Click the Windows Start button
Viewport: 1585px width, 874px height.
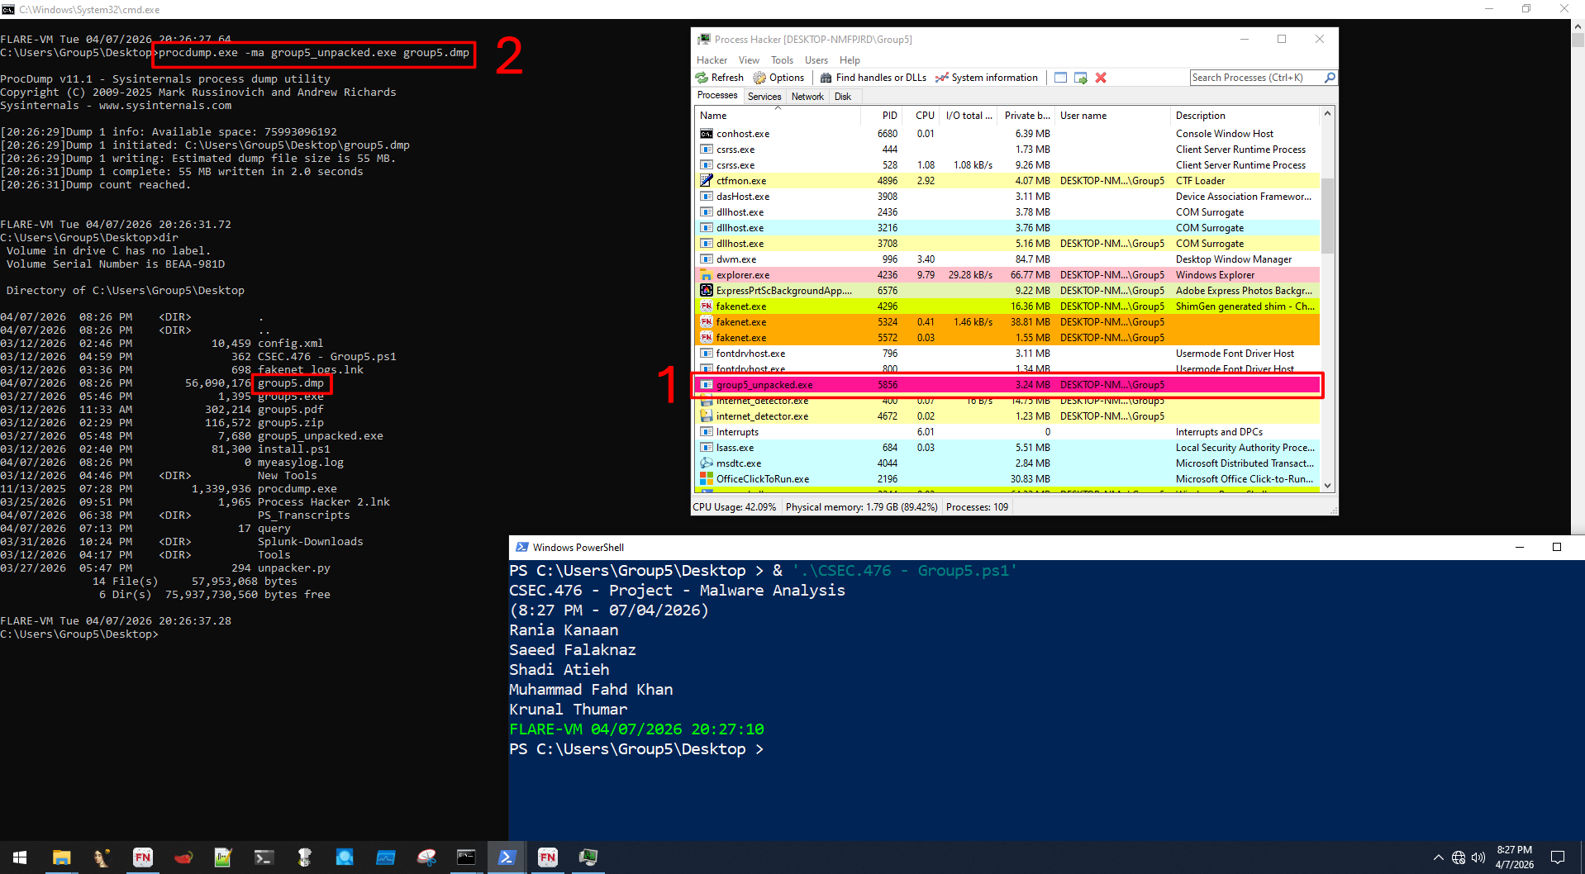coord(18,857)
